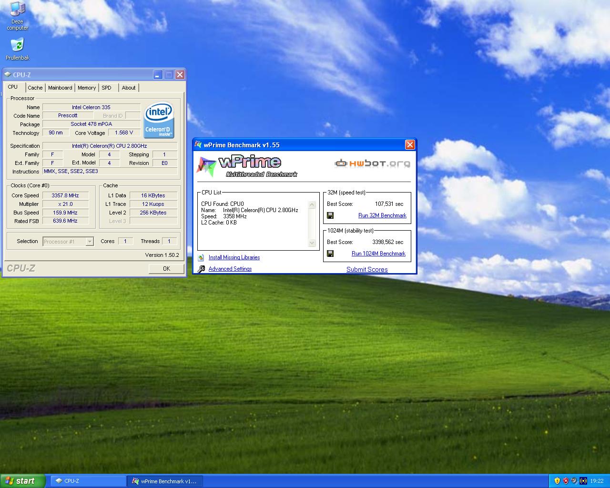This screenshot has width=610, height=488.
Task: Switch to the About tab
Action: coord(129,88)
